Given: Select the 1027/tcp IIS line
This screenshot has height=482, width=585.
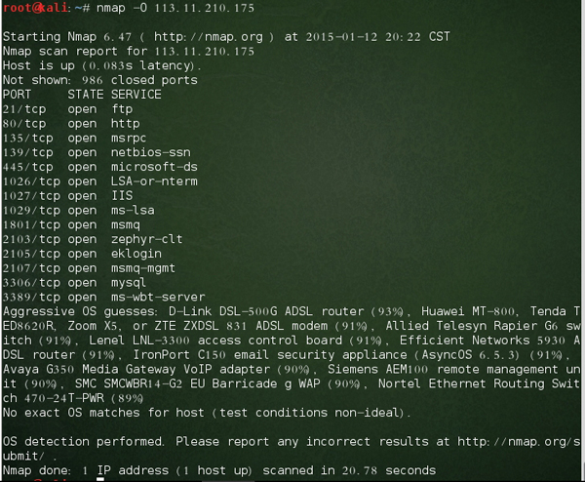Looking at the screenshot, I should tap(68, 196).
